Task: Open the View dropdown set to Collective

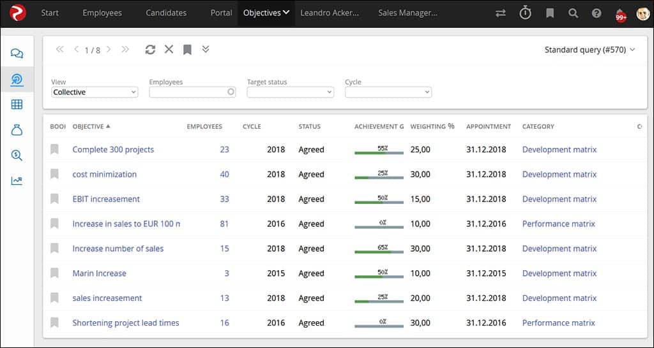Action: pos(95,92)
